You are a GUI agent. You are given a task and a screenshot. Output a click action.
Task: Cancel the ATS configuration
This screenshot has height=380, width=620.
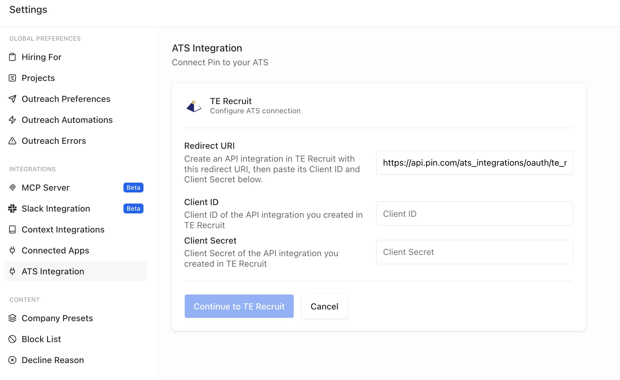tap(324, 306)
